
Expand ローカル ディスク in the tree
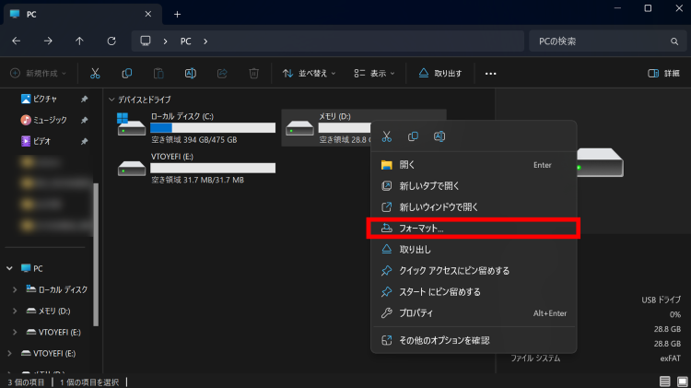[15, 289]
